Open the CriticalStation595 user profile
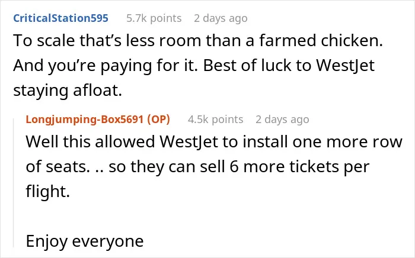This screenshot has width=415, height=258. pyautogui.click(x=61, y=18)
